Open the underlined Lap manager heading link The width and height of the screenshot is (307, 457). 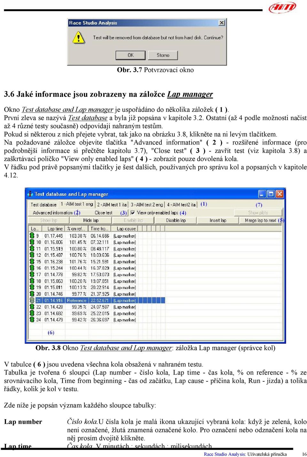click(x=190, y=94)
